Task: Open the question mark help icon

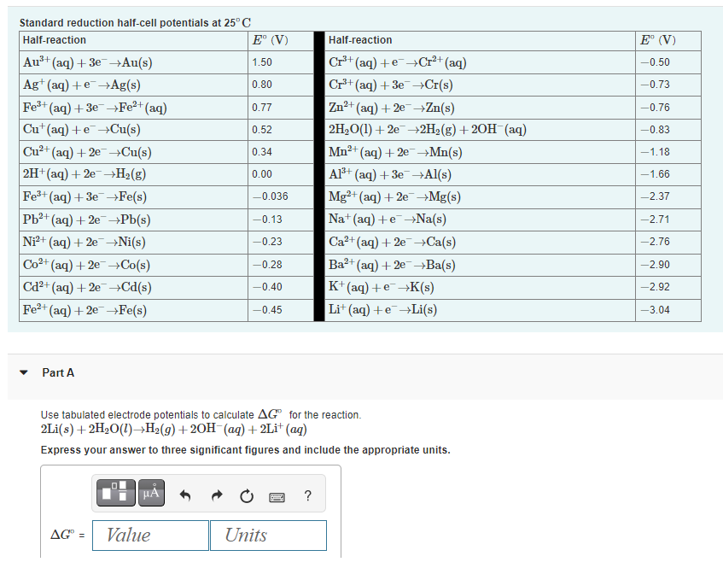Action: (306, 494)
